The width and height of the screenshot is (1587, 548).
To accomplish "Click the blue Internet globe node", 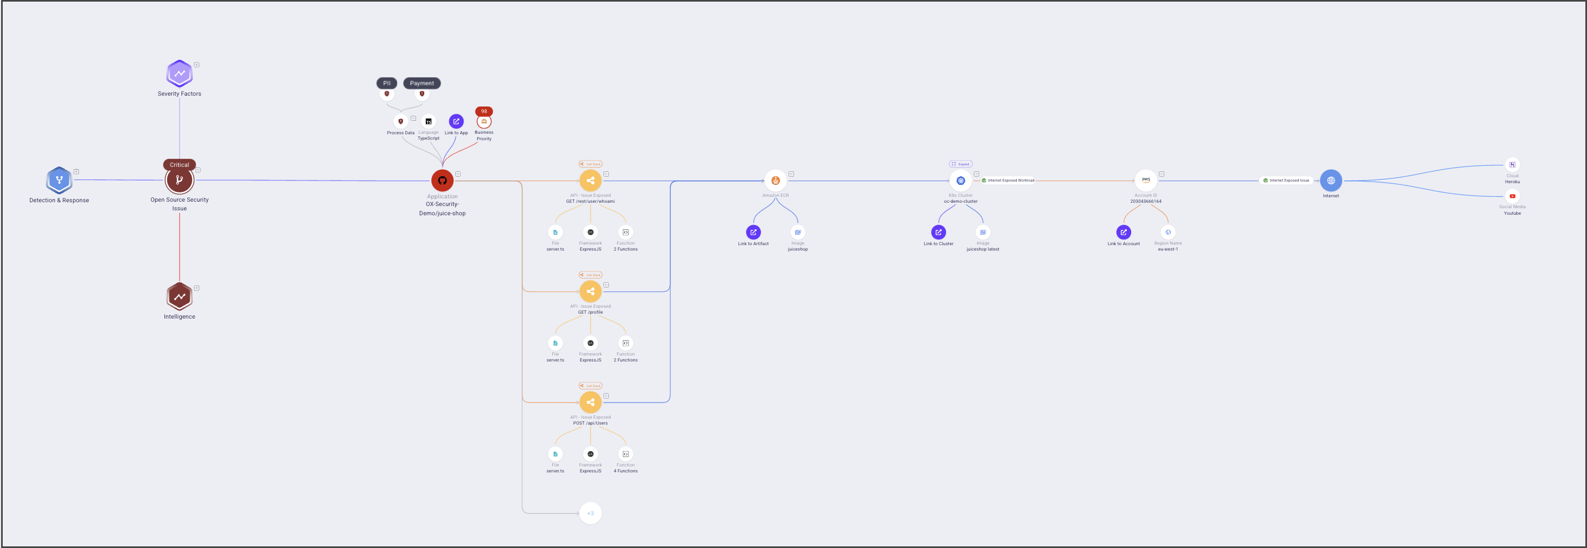I will tap(1330, 180).
